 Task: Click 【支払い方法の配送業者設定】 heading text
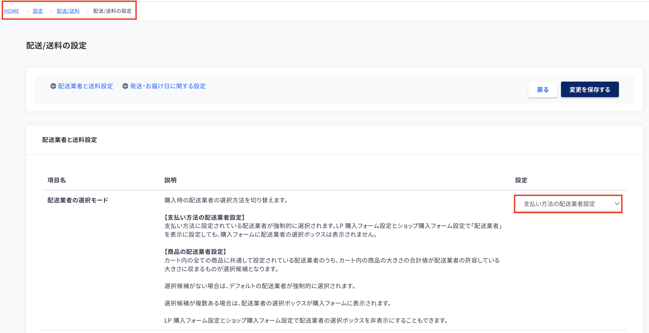(204, 217)
